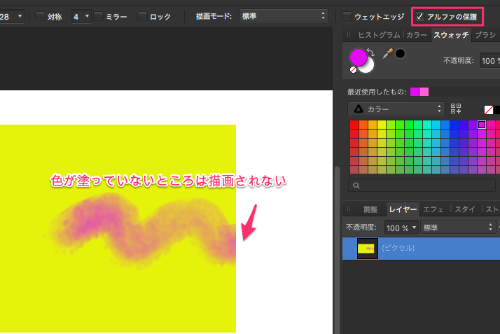Click the swatch search field
The height and width of the screenshot is (334, 500).
(x=420, y=186)
